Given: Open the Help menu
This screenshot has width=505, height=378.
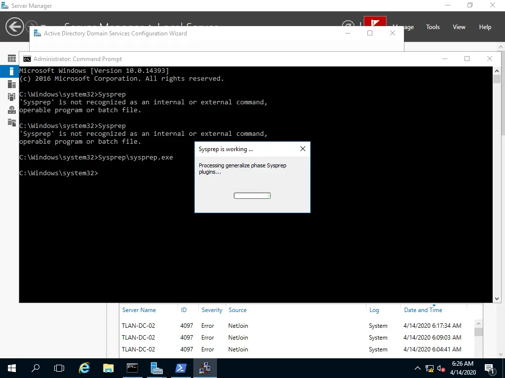Looking at the screenshot, I should pos(485,27).
